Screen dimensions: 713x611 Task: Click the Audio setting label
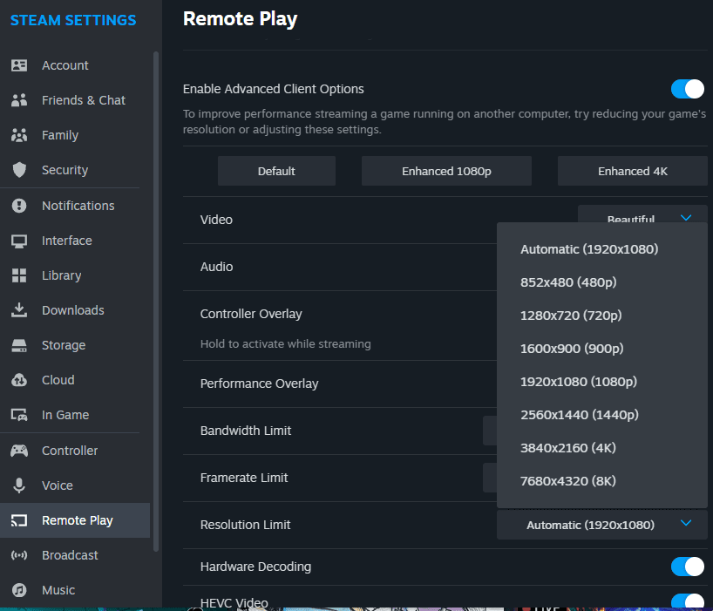(x=216, y=267)
